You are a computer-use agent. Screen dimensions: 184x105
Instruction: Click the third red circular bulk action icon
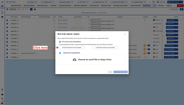27,9
